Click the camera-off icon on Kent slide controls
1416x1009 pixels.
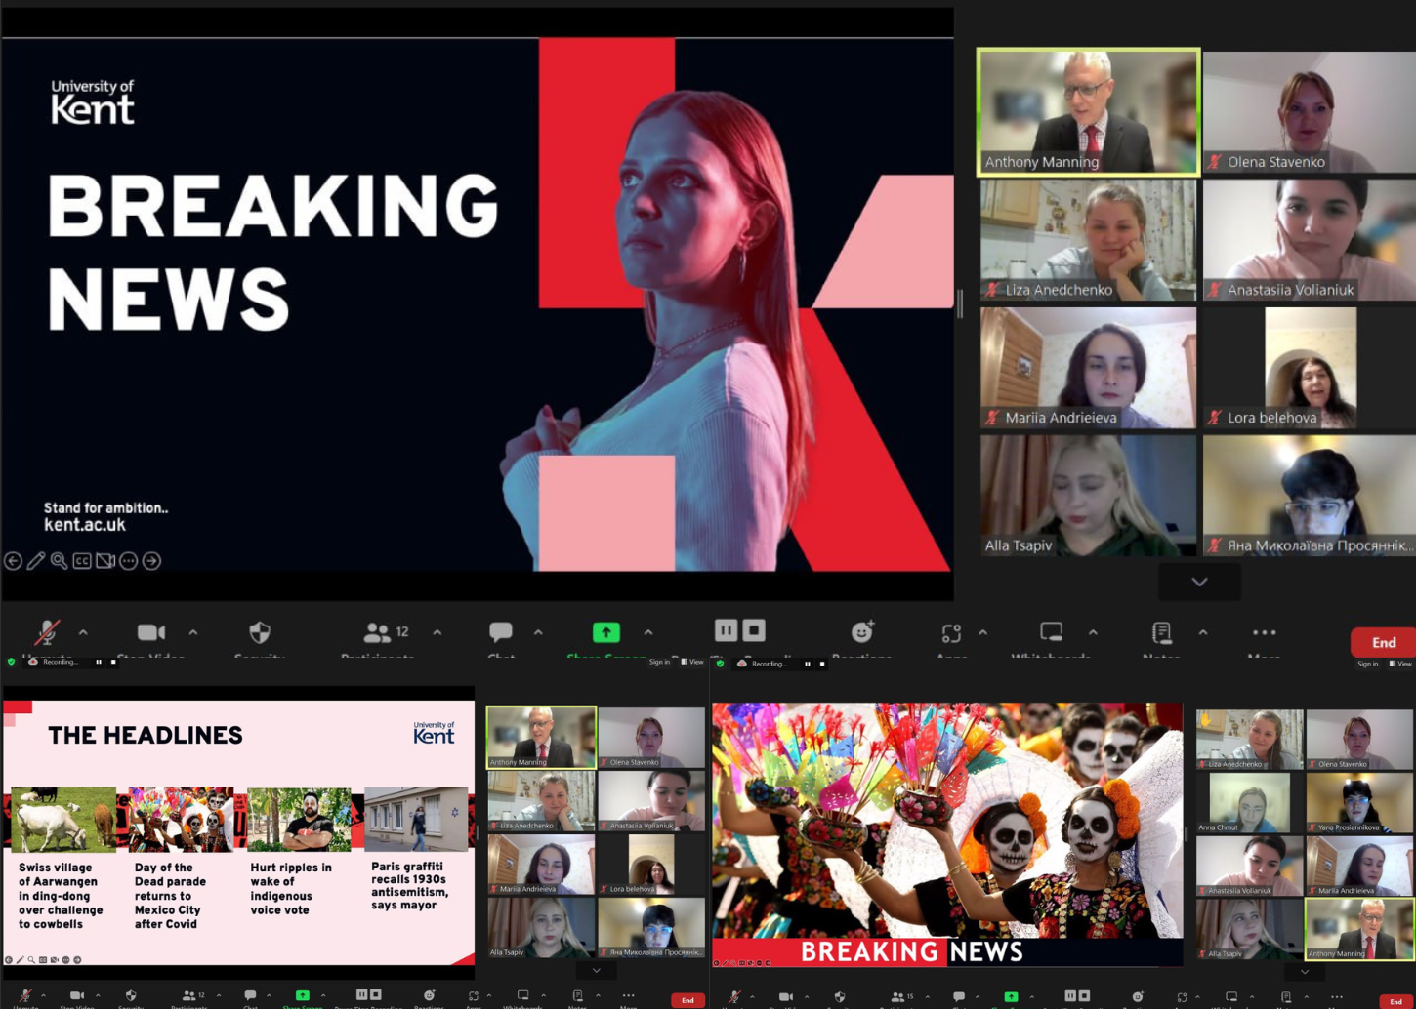point(105,561)
